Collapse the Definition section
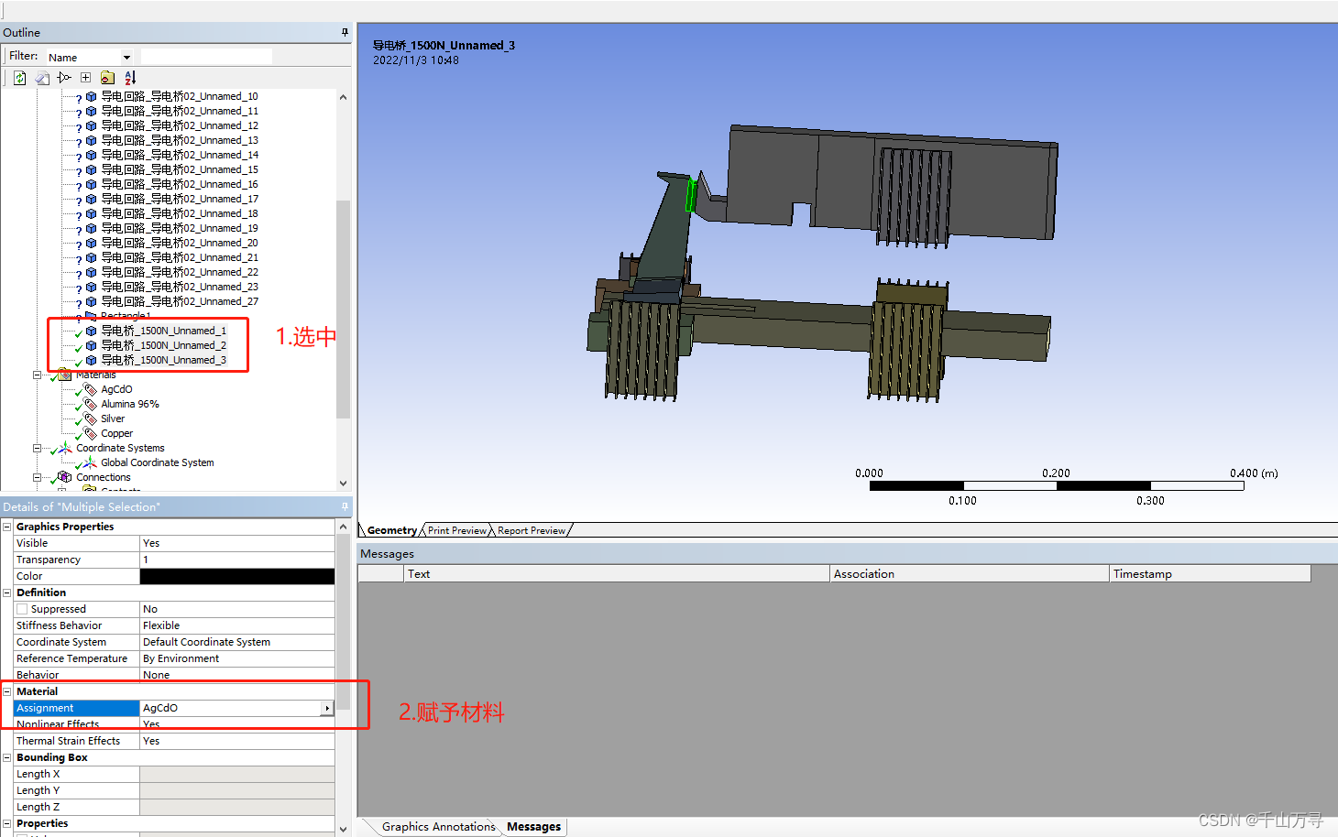Viewport: 1338px width, 837px height. point(7,592)
